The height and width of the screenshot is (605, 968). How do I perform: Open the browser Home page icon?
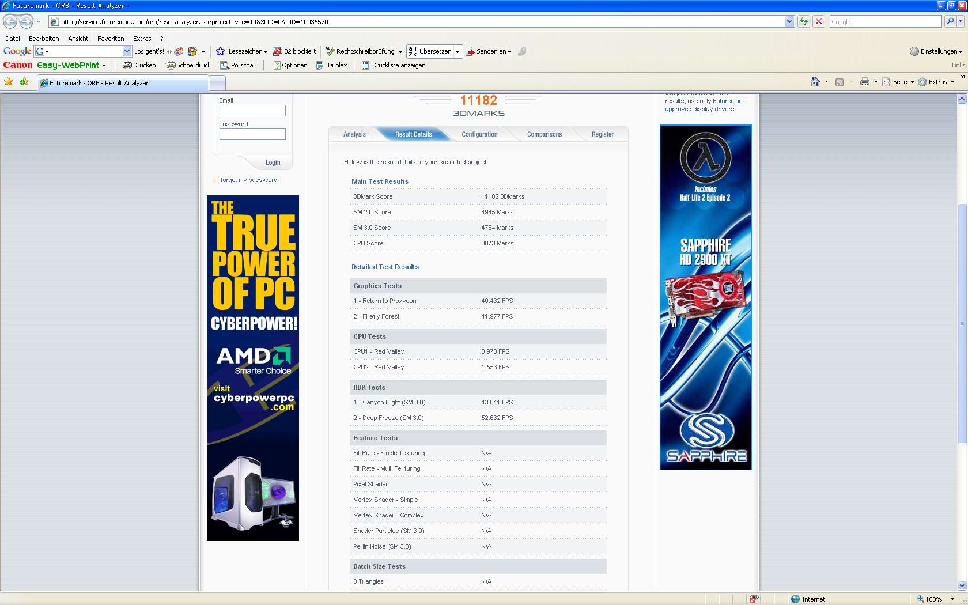pyautogui.click(x=815, y=82)
